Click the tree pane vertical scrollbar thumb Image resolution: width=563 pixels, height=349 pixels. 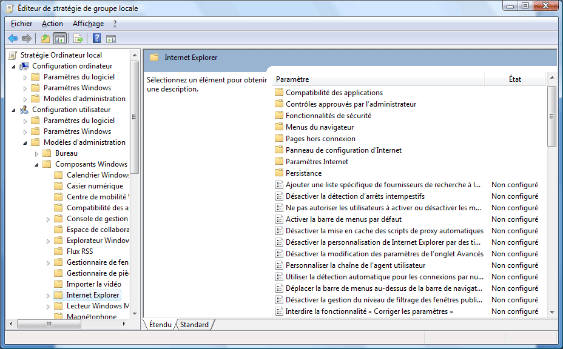coord(135,117)
